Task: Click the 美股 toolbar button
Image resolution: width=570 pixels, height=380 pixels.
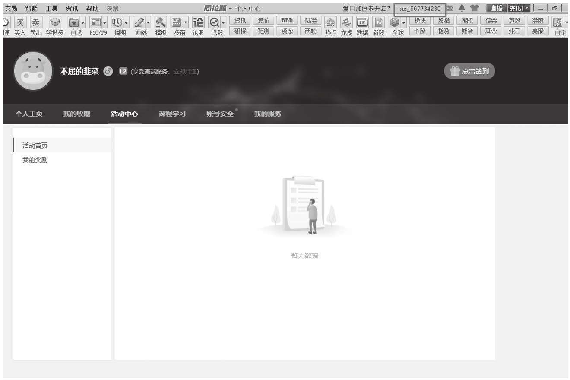Action: point(537,31)
